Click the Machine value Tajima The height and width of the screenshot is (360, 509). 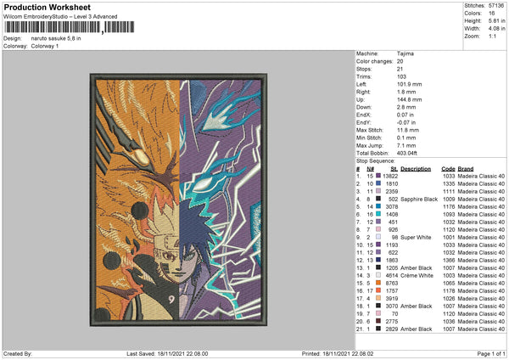[406, 53]
